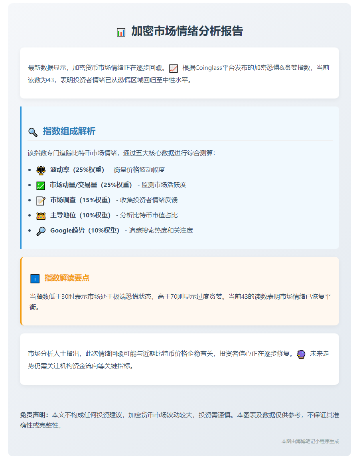359x469 pixels.
Task: Click the line beginning 读数为43
Action: pos(110,80)
